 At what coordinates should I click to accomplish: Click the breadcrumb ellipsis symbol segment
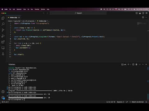[49, 21]
